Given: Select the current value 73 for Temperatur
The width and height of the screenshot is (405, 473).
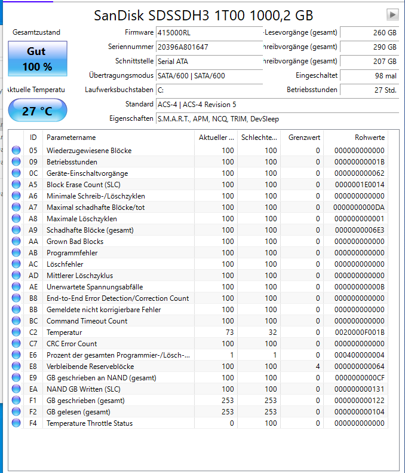Looking at the screenshot, I should pos(229,332).
